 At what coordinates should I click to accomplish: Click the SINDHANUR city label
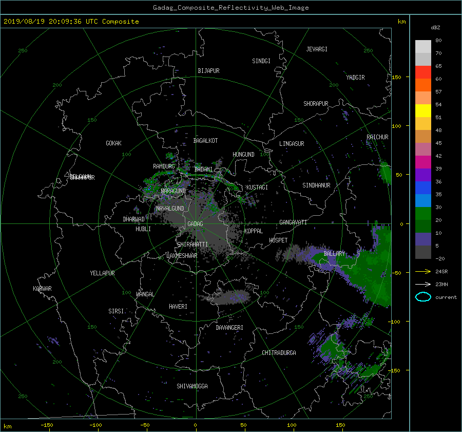(x=316, y=185)
